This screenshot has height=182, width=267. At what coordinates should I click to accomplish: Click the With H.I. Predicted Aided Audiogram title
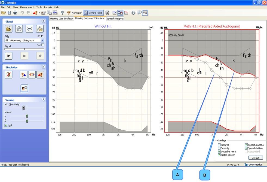[212, 26]
